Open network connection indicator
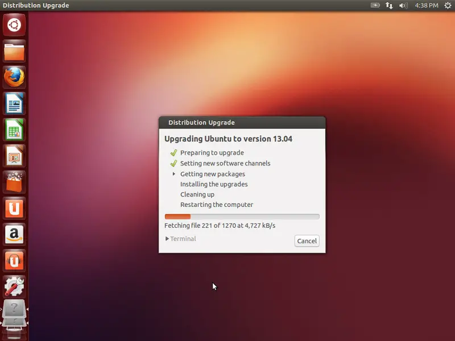The height and width of the screenshot is (341, 455). (389, 5)
